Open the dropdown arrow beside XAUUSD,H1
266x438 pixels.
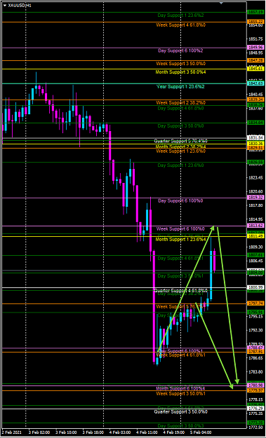tap(5, 6)
